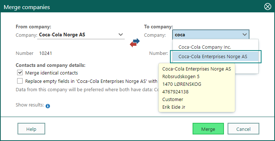This screenshot has height=141, width=275.
Task: Click the Show results label
Action: (x=30, y=105)
